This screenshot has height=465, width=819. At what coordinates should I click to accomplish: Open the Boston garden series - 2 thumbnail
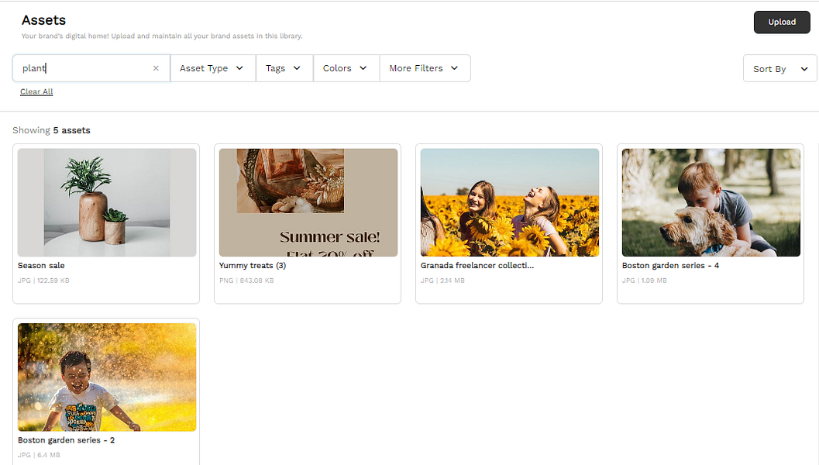(x=107, y=377)
